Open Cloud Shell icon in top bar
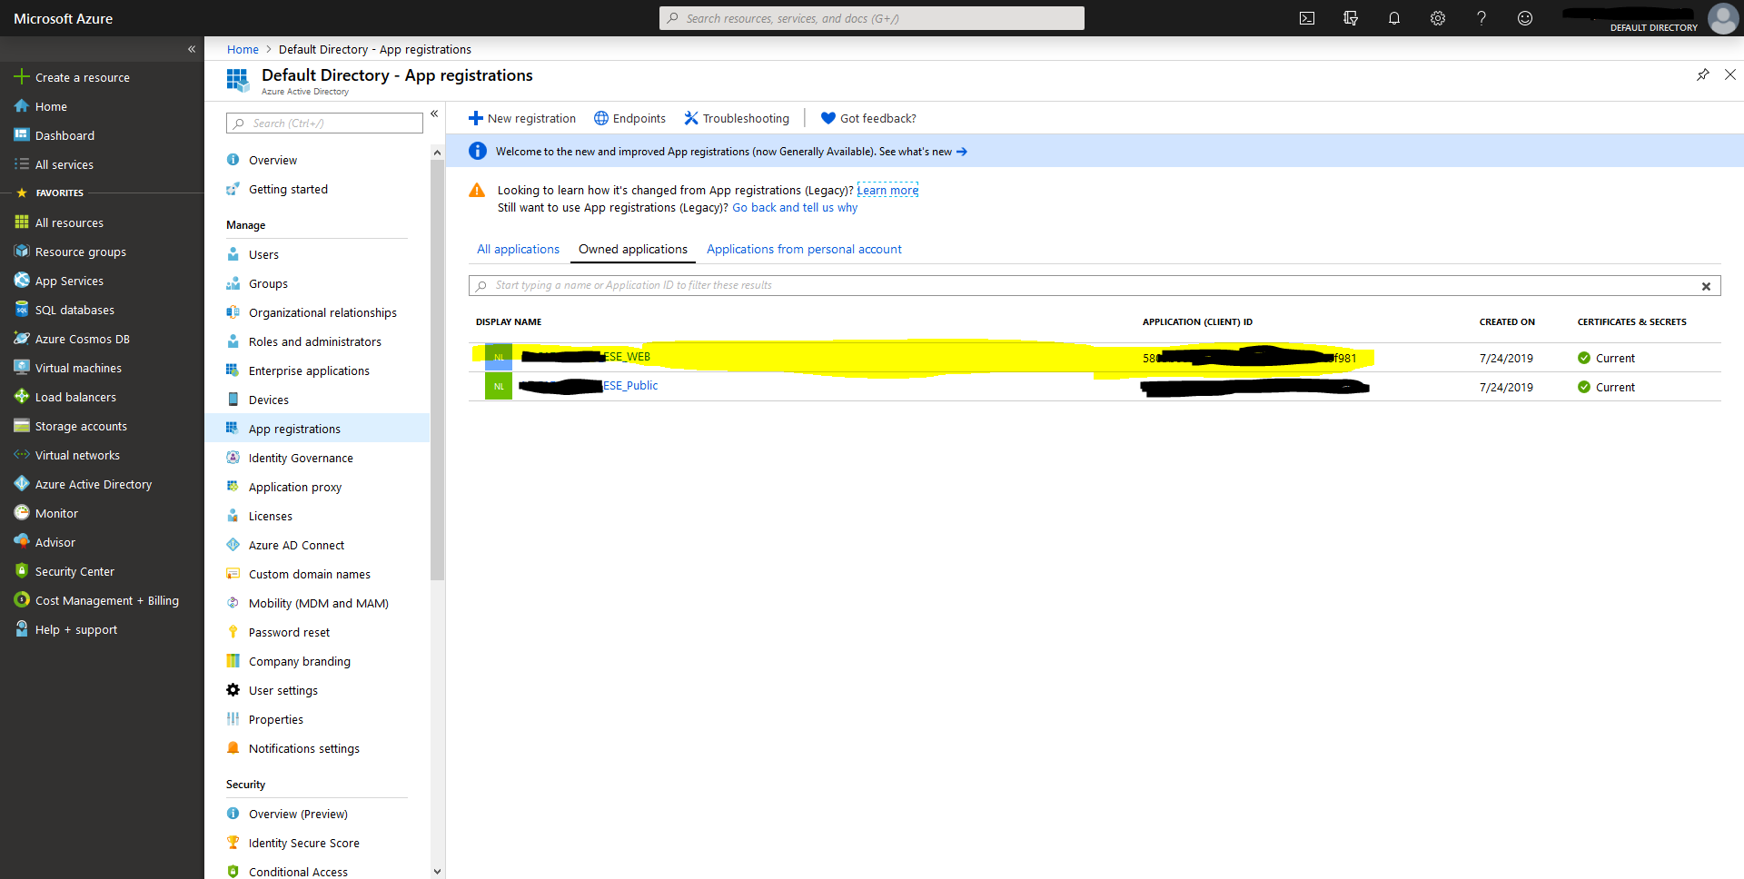1744x879 pixels. click(1307, 18)
